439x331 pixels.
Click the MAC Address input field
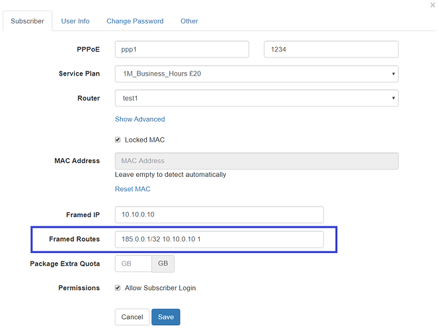(x=257, y=161)
